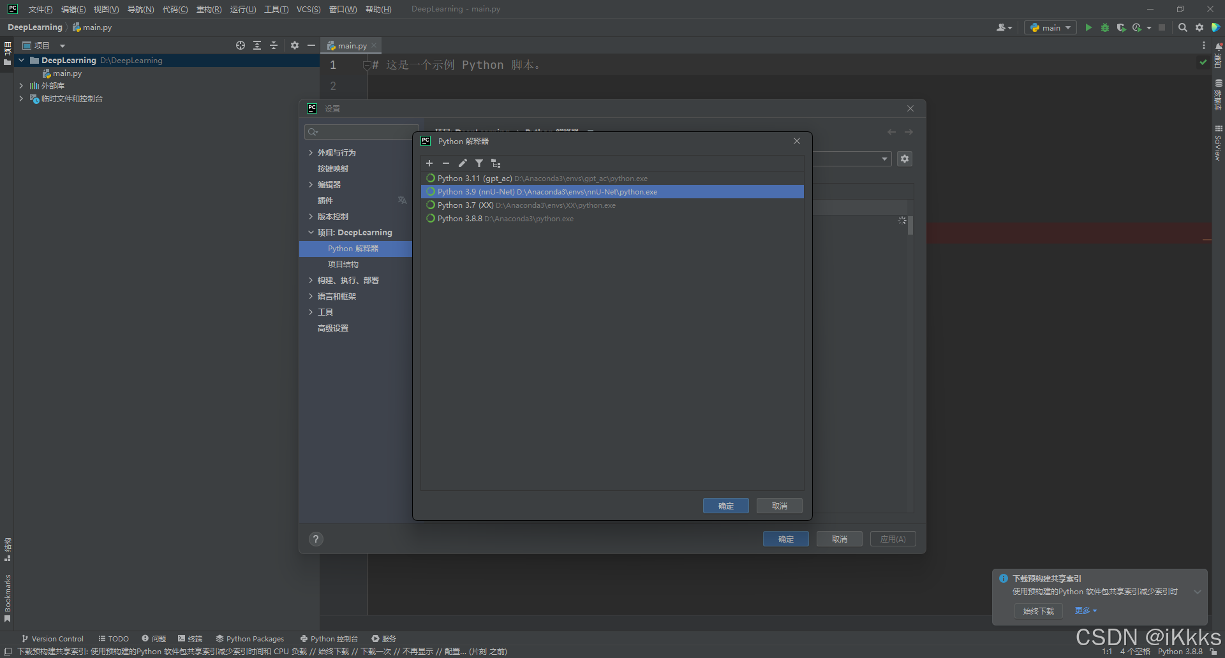Click Collapse All in project panel
1225x658 pixels.
tap(274, 45)
